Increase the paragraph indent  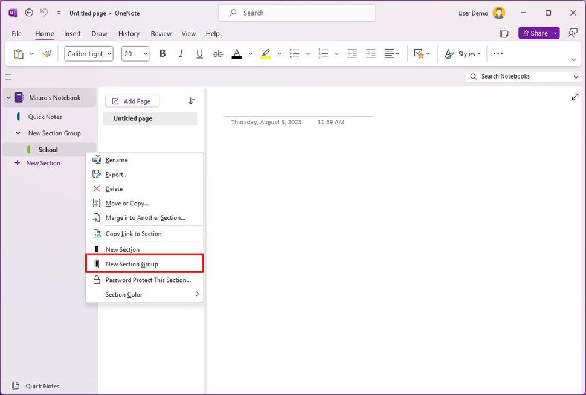click(370, 53)
